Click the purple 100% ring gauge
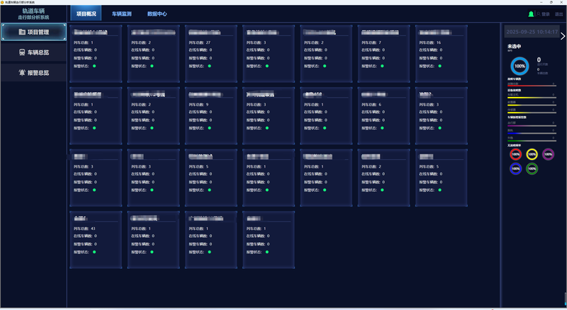The height and width of the screenshot is (310, 567). coord(548,154)
